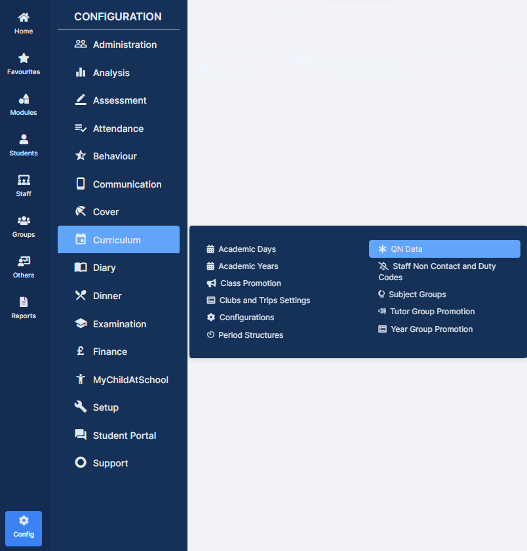
Task: Click the Cover umbrella icon
Action: point(81,211)
